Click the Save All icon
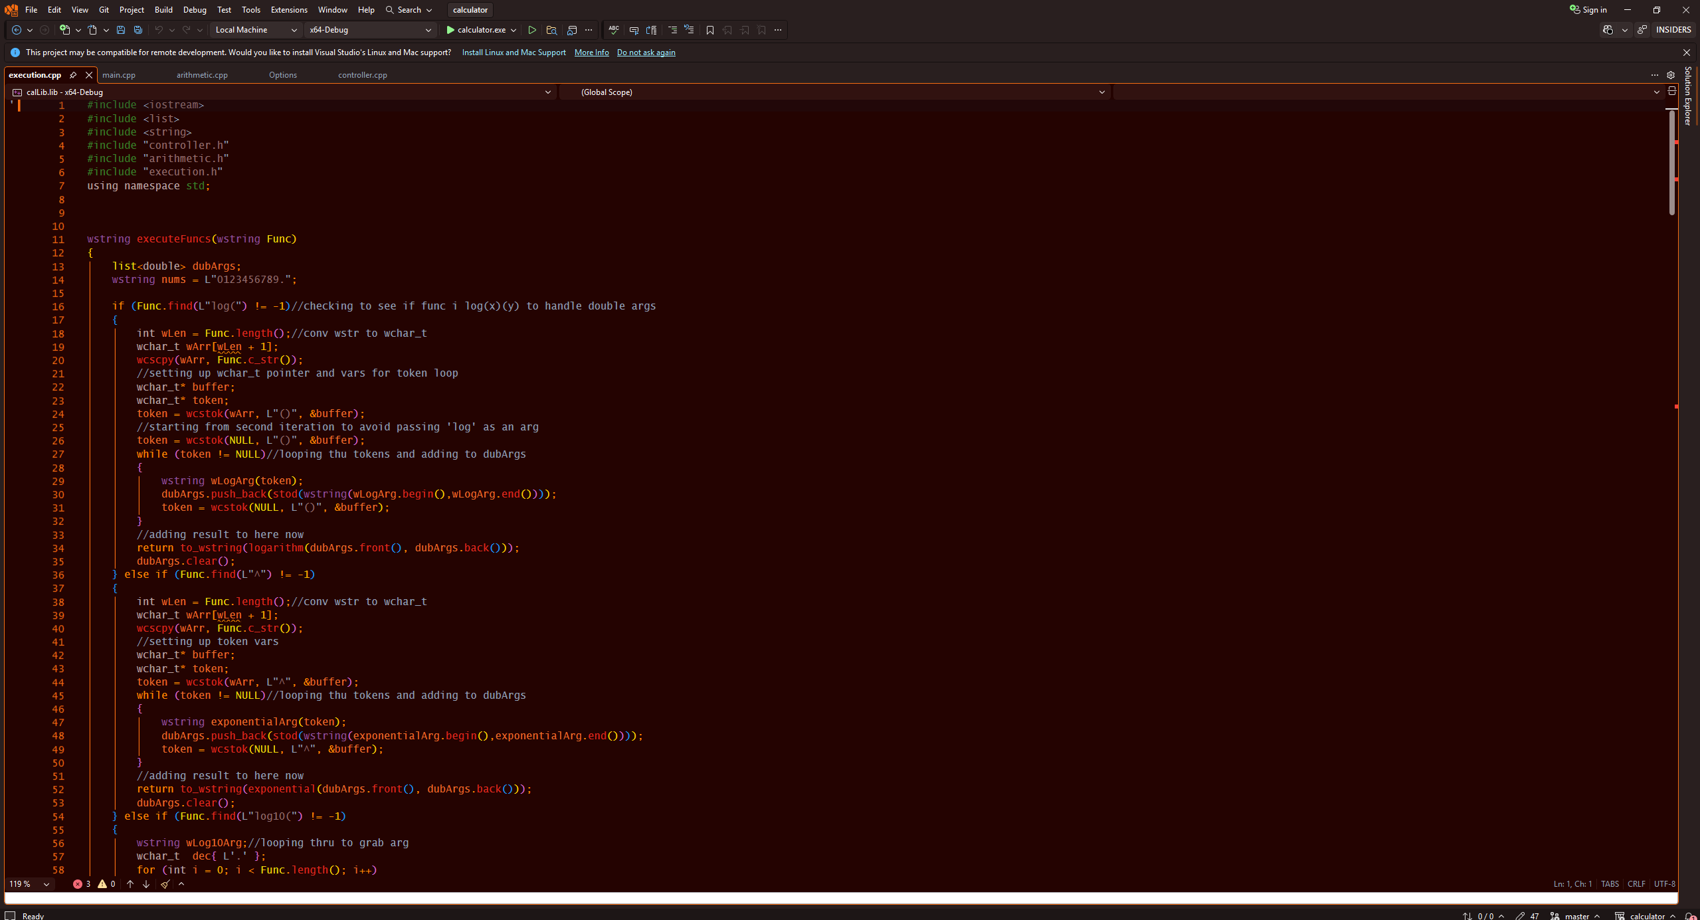1700x920 pixels. point(138,30)
